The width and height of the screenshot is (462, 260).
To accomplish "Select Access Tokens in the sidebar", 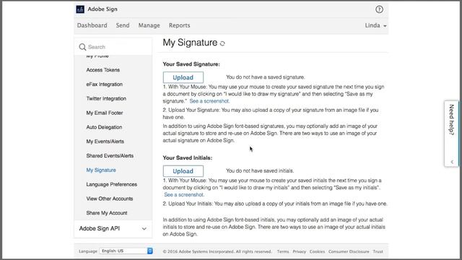I will (103, 70).
